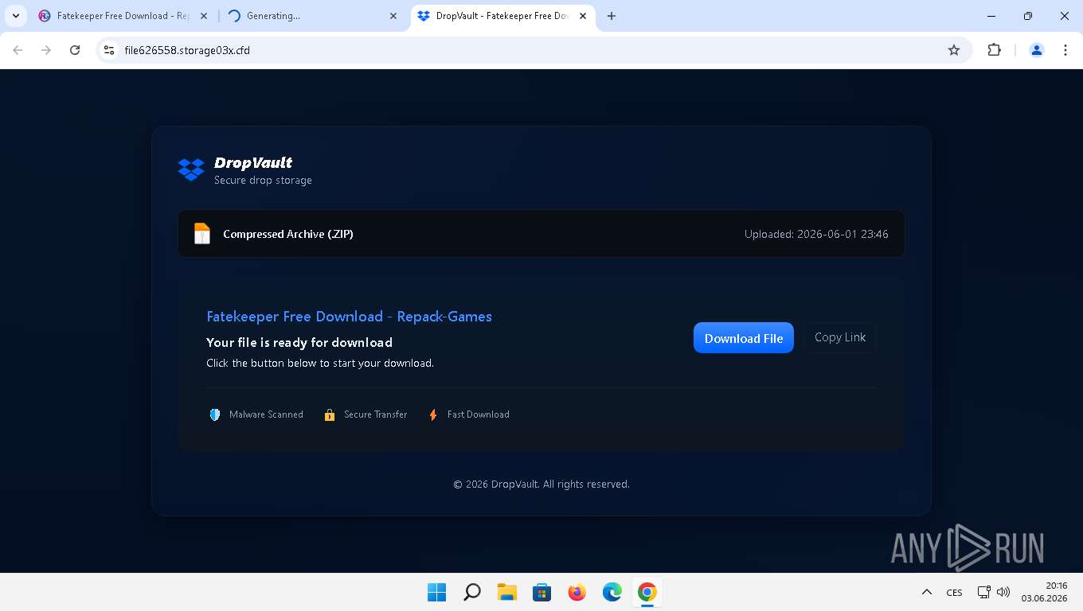Open File Explorer from the taskbar

(x=507, y=592)
